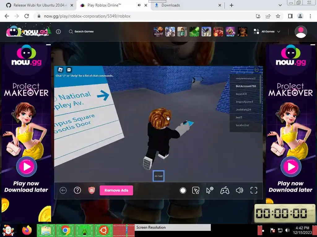Select lucaho2oz in the player list

coord(245,125)
